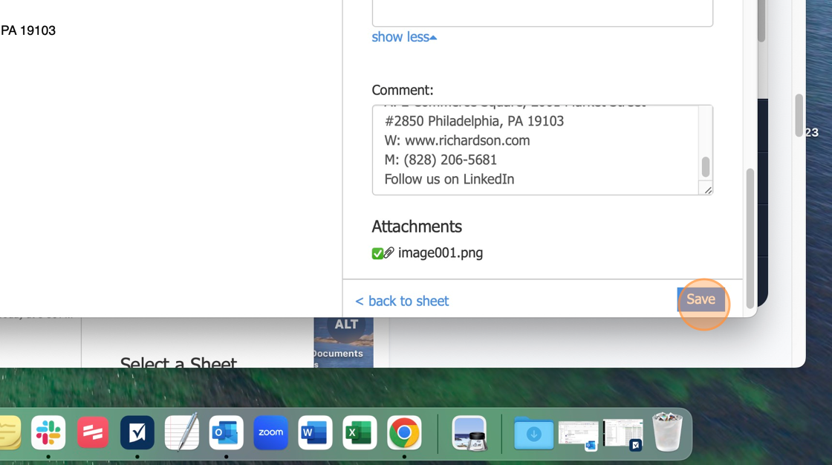
Task: Click the Select a Sheet heading
Action: click(178, 363)
